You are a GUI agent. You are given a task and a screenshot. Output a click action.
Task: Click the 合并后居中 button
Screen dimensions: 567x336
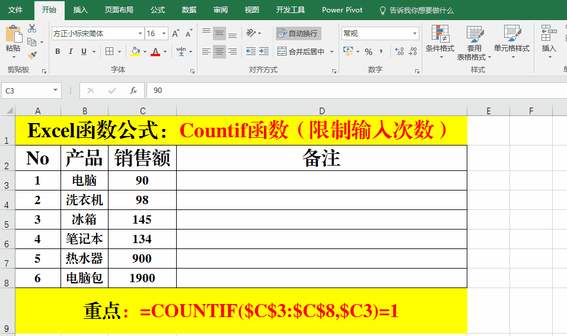(x=301, y=51)
